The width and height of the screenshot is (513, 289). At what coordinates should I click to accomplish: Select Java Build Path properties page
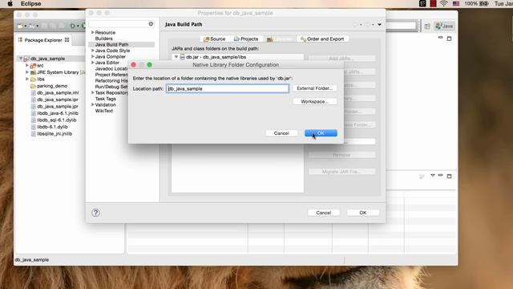click(111, 45)
